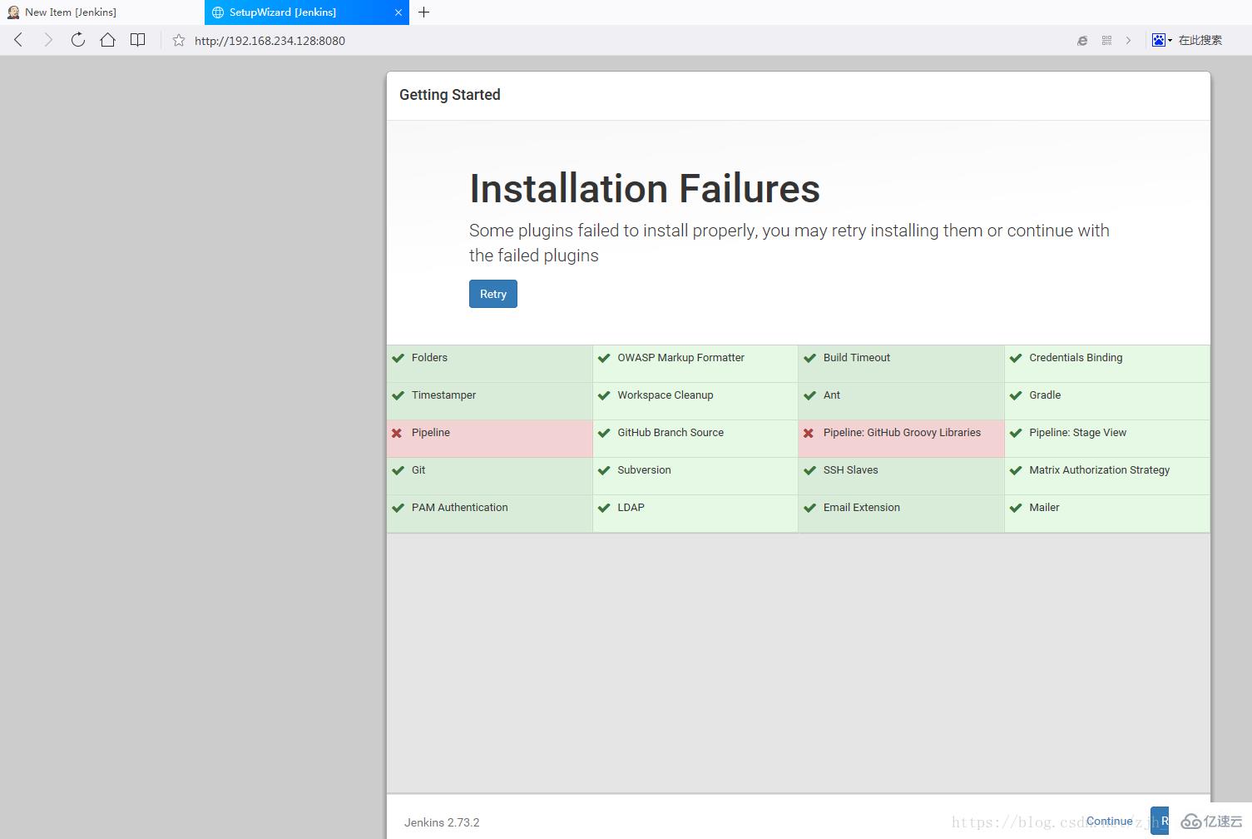Click green check beside LDAP

tap(604, 508)
